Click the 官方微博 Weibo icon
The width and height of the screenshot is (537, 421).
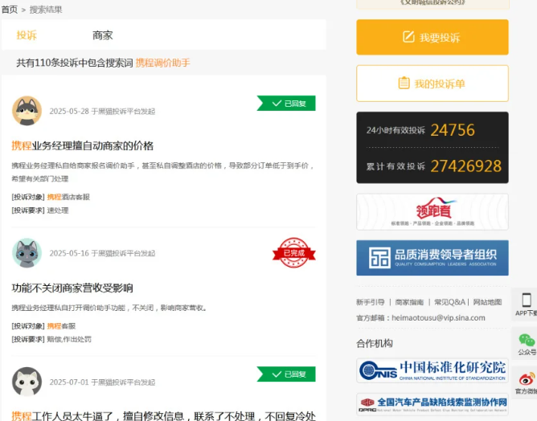(527, 379)
